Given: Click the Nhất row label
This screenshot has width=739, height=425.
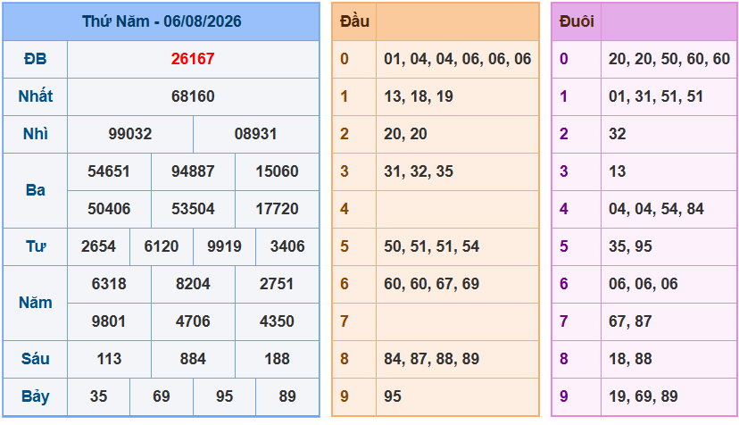Looking at the screenshot, I should (x=36, y=96).
